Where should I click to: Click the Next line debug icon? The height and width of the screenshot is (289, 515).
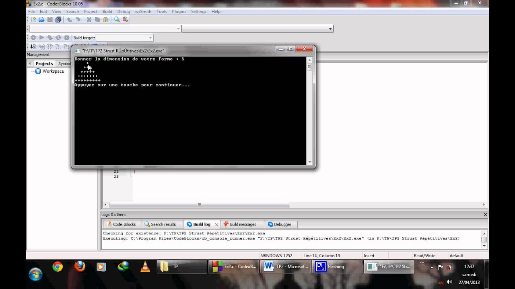coord(41,46)
